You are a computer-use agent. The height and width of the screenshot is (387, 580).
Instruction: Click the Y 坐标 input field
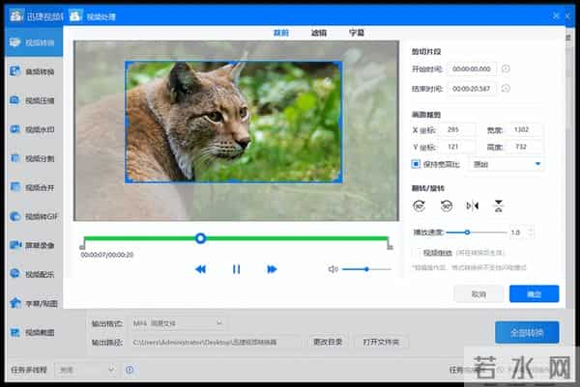459,147
